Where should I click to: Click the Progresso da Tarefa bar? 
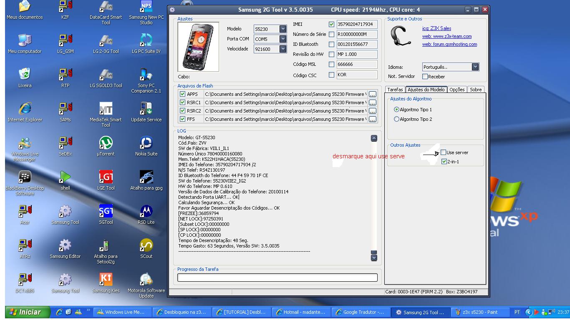277,277
